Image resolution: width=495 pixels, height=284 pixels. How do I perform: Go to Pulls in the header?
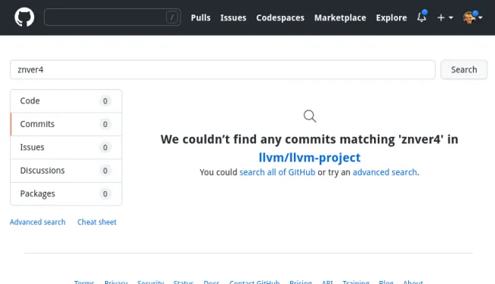(x=200, y=18)
